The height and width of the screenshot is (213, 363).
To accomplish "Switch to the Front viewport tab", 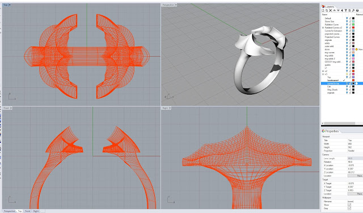I will tap(28, 211).
